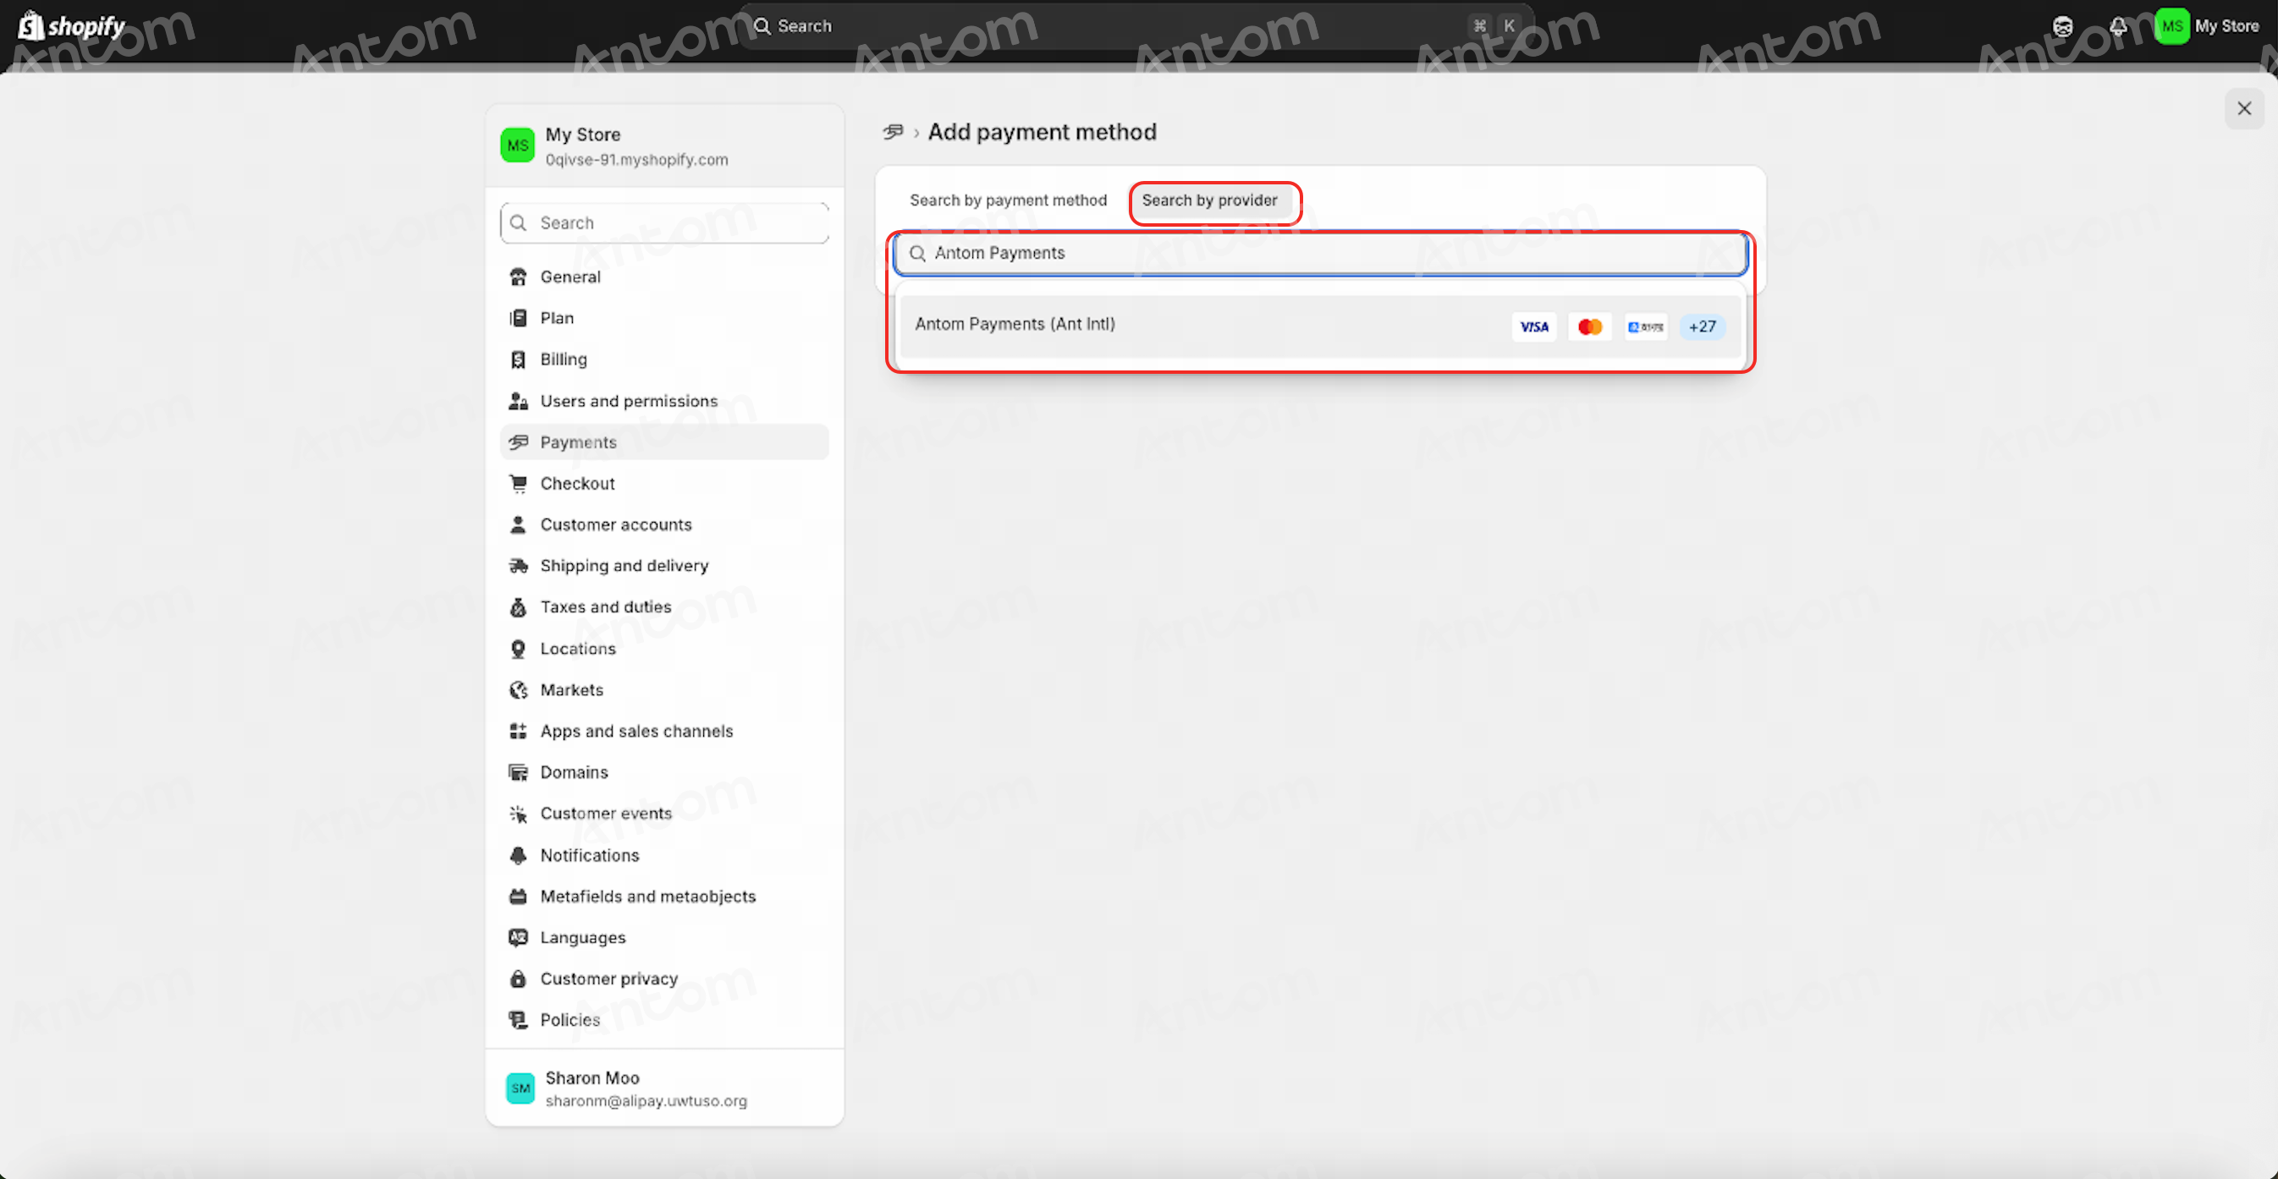
Task: Click the Shipping and delivery truck icon
Action: tap(518, 566)
